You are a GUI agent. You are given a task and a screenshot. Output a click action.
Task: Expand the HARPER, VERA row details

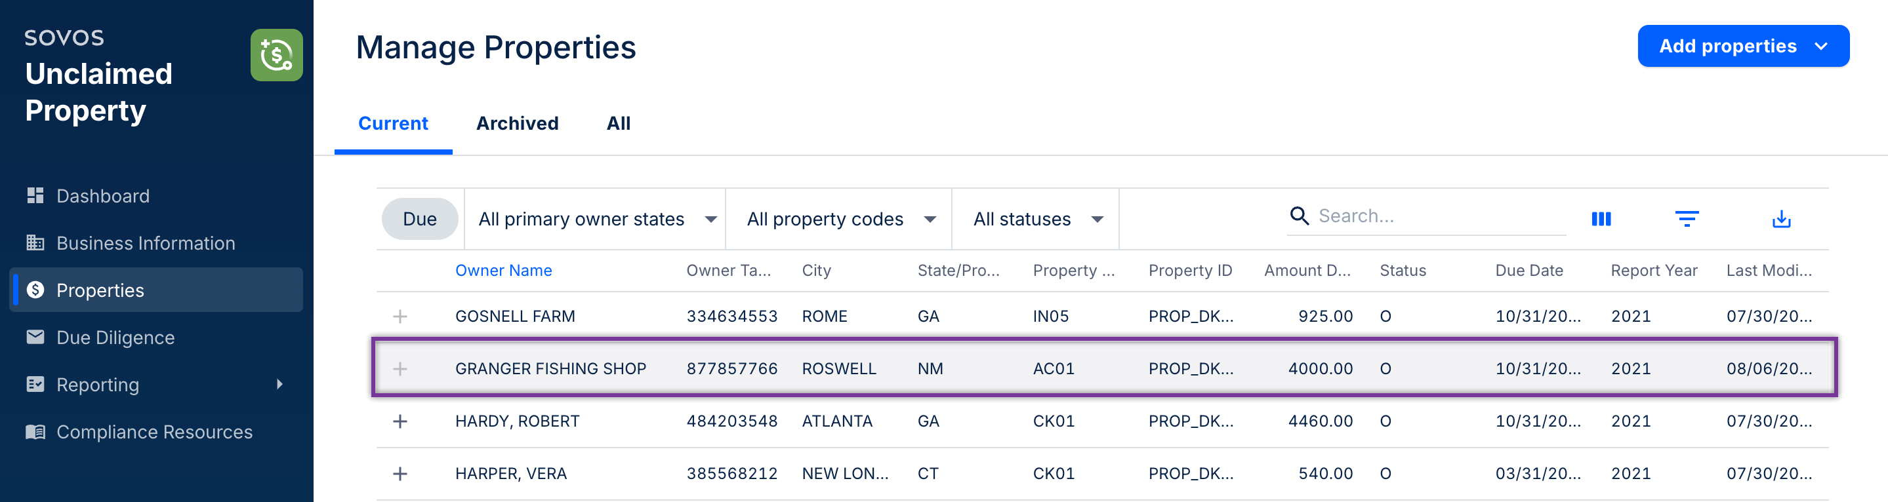[x=400, y=473]
